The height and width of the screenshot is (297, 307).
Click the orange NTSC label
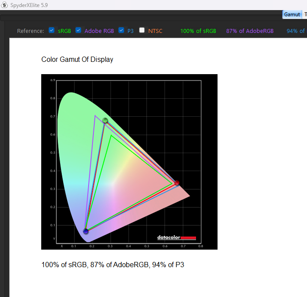point(155,31)
